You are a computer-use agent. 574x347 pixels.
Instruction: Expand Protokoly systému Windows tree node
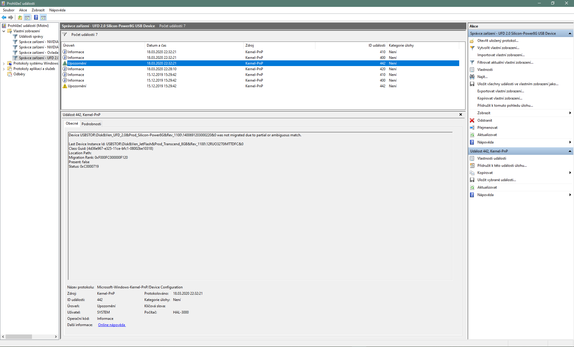tap(4, 63)
